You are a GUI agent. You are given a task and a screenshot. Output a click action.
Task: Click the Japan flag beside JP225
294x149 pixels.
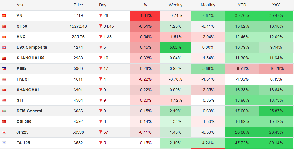(4, 132)
